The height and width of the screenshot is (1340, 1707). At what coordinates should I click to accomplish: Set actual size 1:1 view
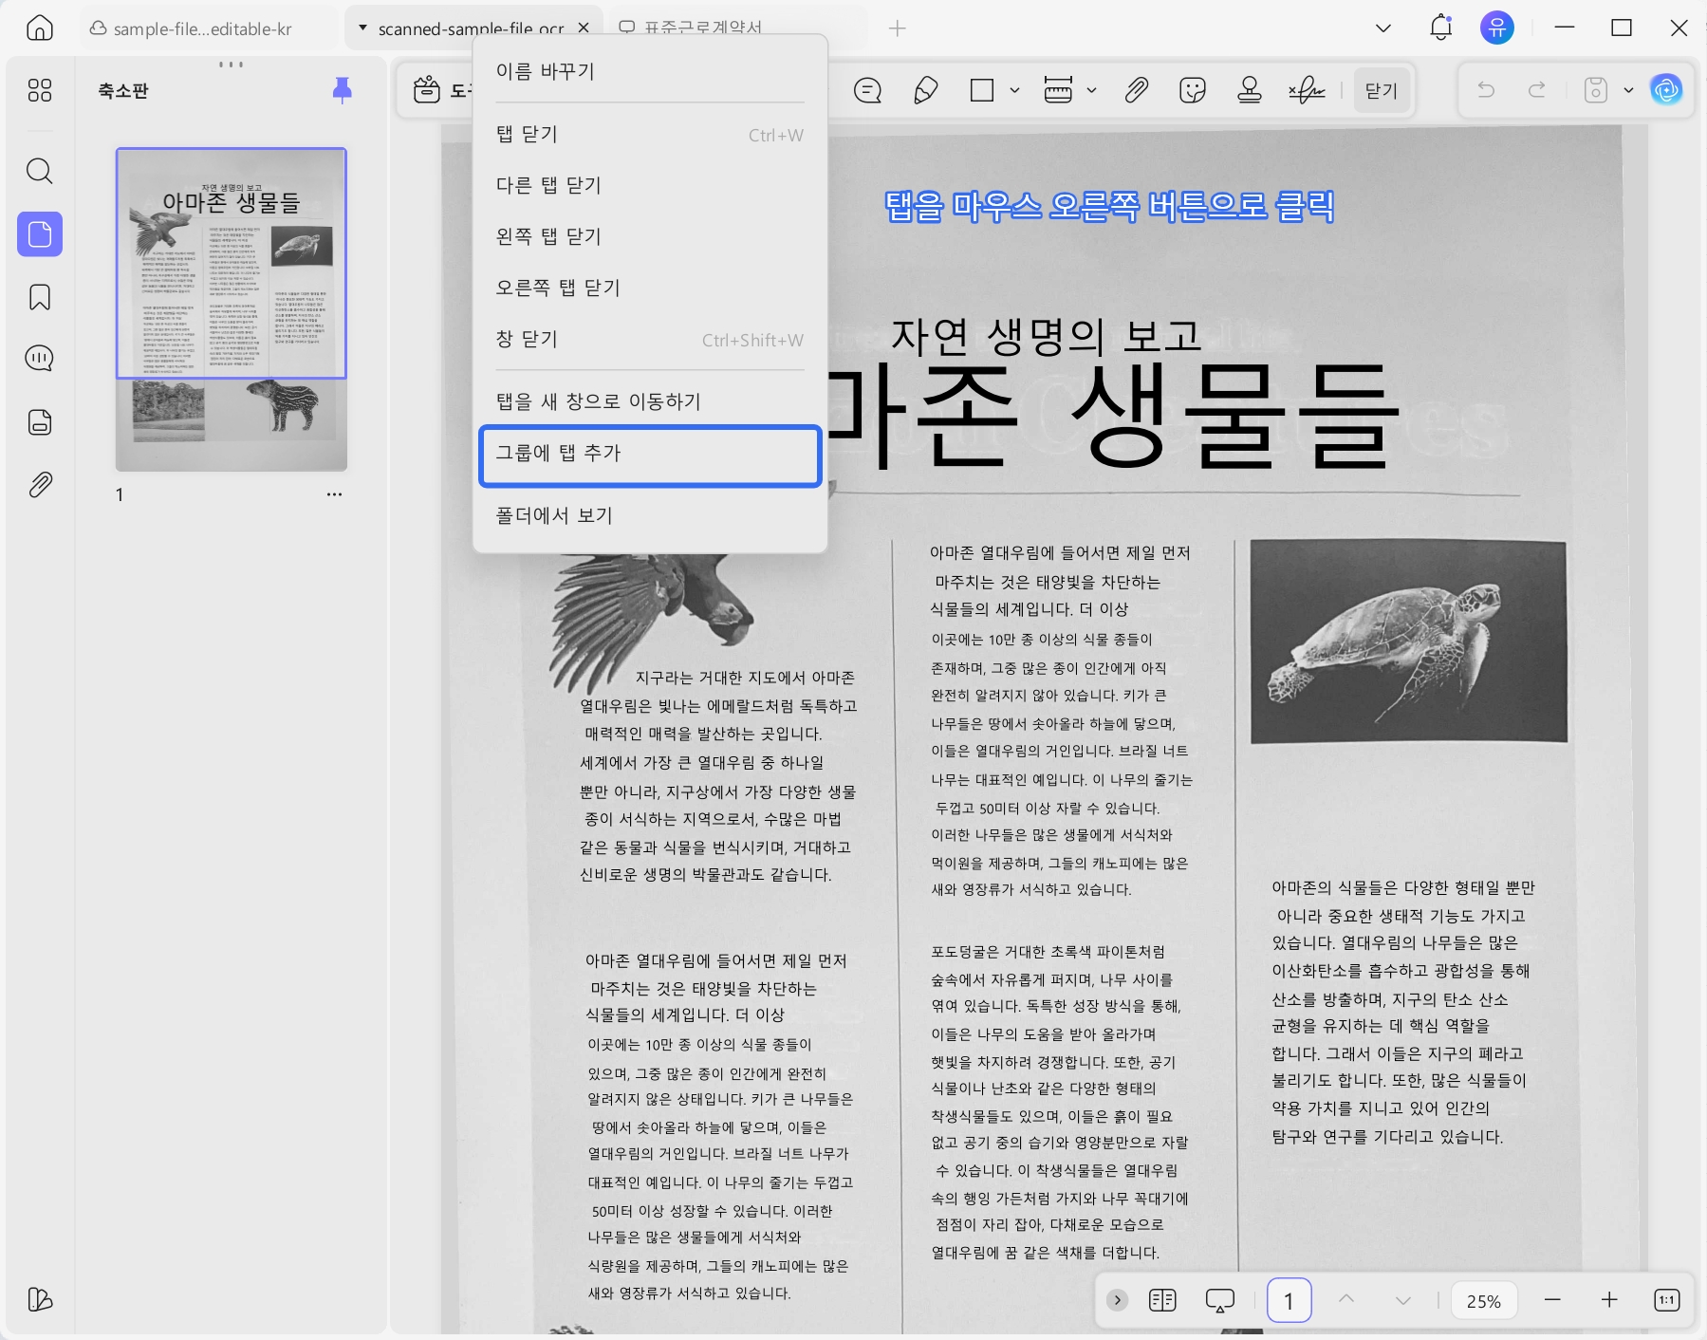[x=1666, y=1300]
